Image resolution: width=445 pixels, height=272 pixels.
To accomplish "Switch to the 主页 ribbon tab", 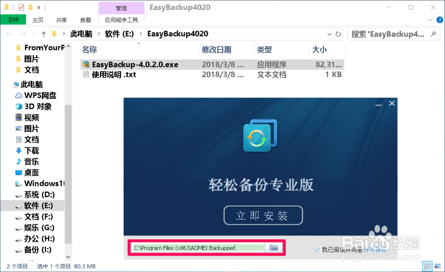I will coord(38,20).
